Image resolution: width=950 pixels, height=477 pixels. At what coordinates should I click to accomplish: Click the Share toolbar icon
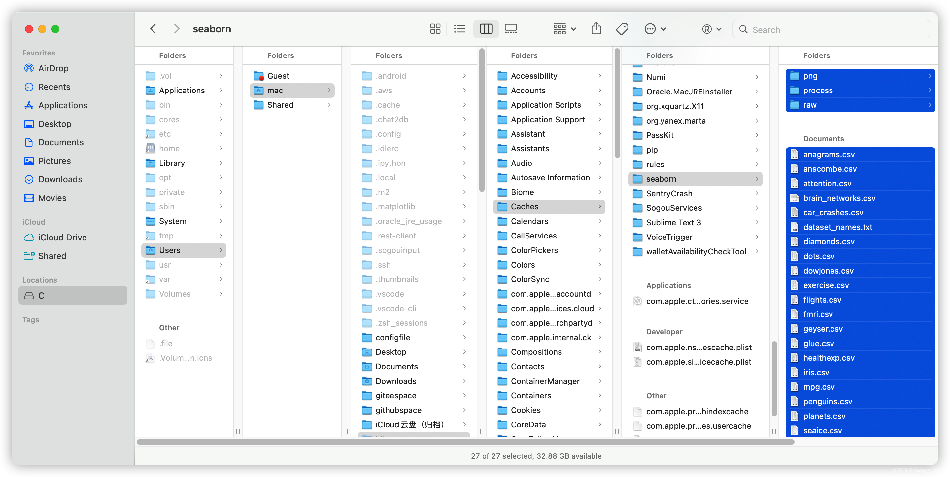pyautogui.click(x=596, y=29)
